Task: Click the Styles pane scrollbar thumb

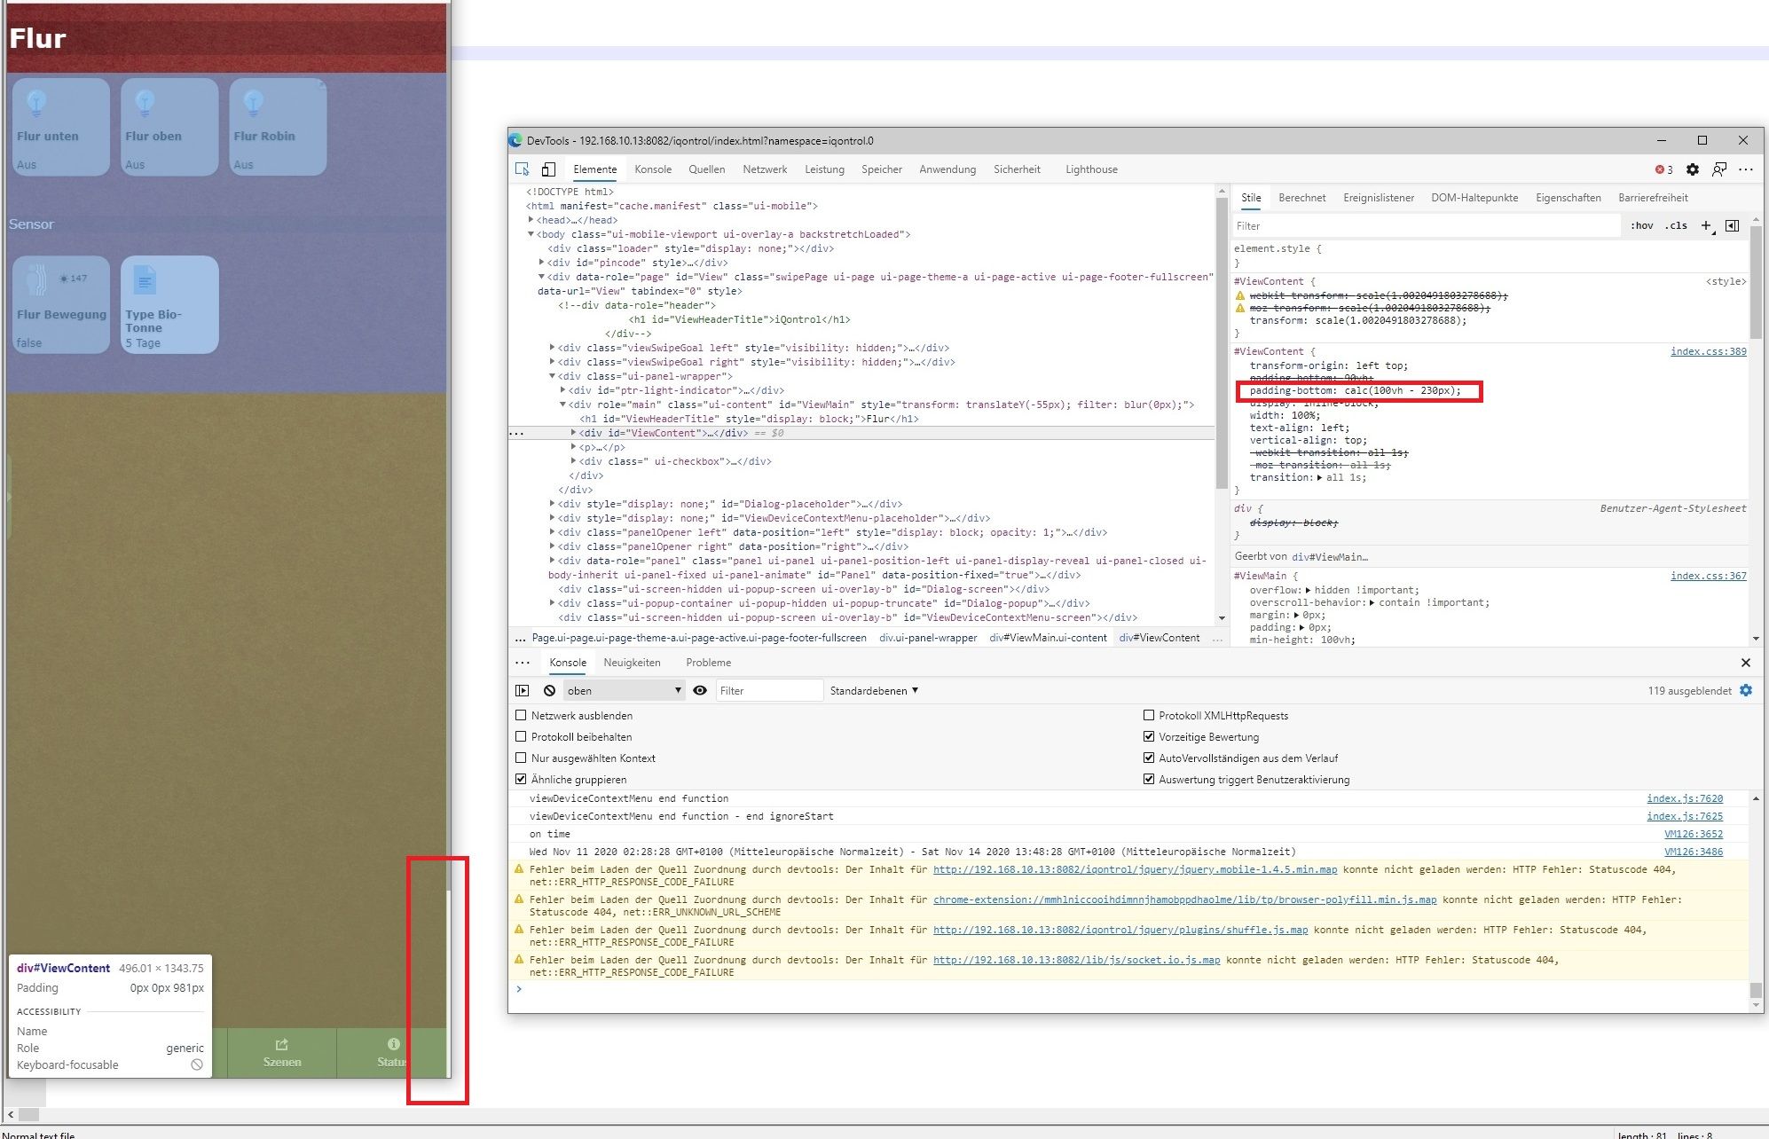Action: 1756,284
